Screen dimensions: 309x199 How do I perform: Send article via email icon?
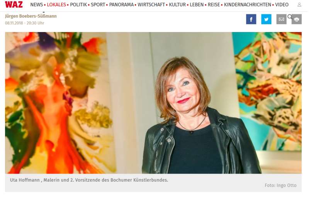pos(282,19)
